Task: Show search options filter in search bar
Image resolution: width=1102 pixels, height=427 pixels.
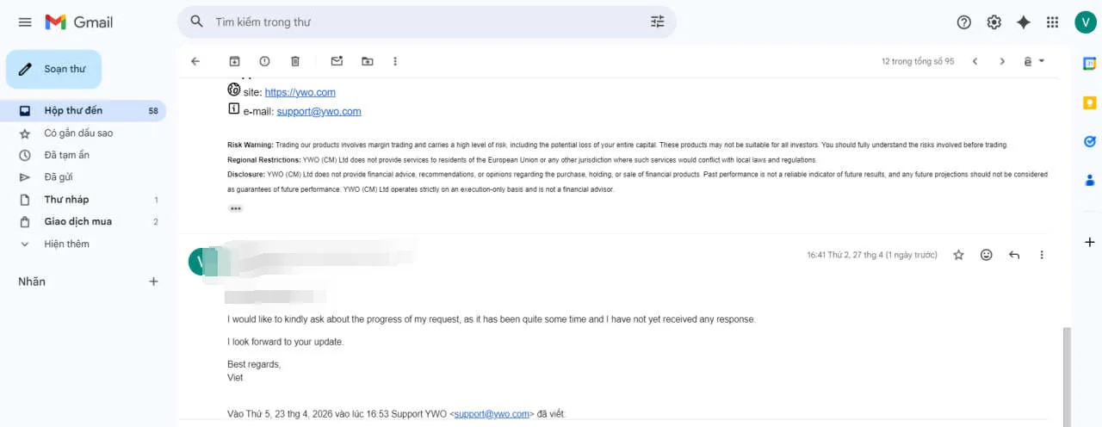Action: [658, 22]
